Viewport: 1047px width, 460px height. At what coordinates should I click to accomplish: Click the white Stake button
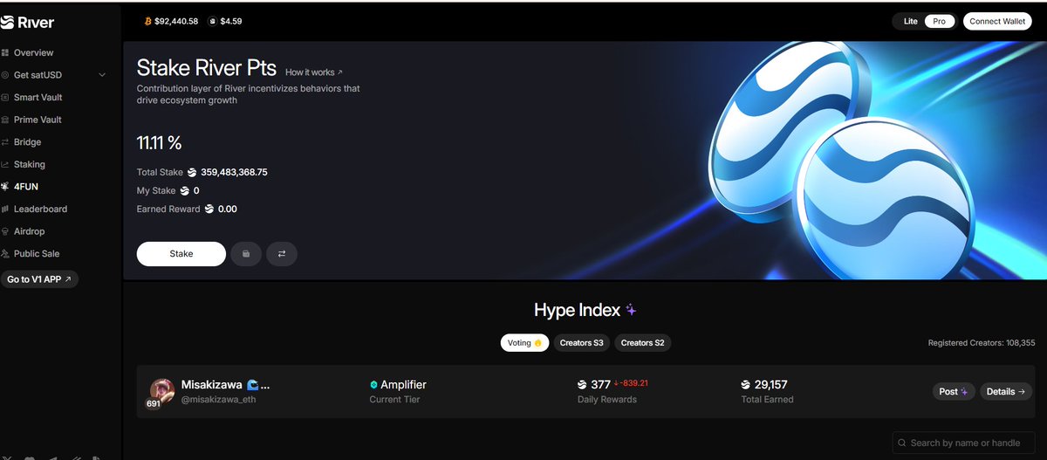181,254
